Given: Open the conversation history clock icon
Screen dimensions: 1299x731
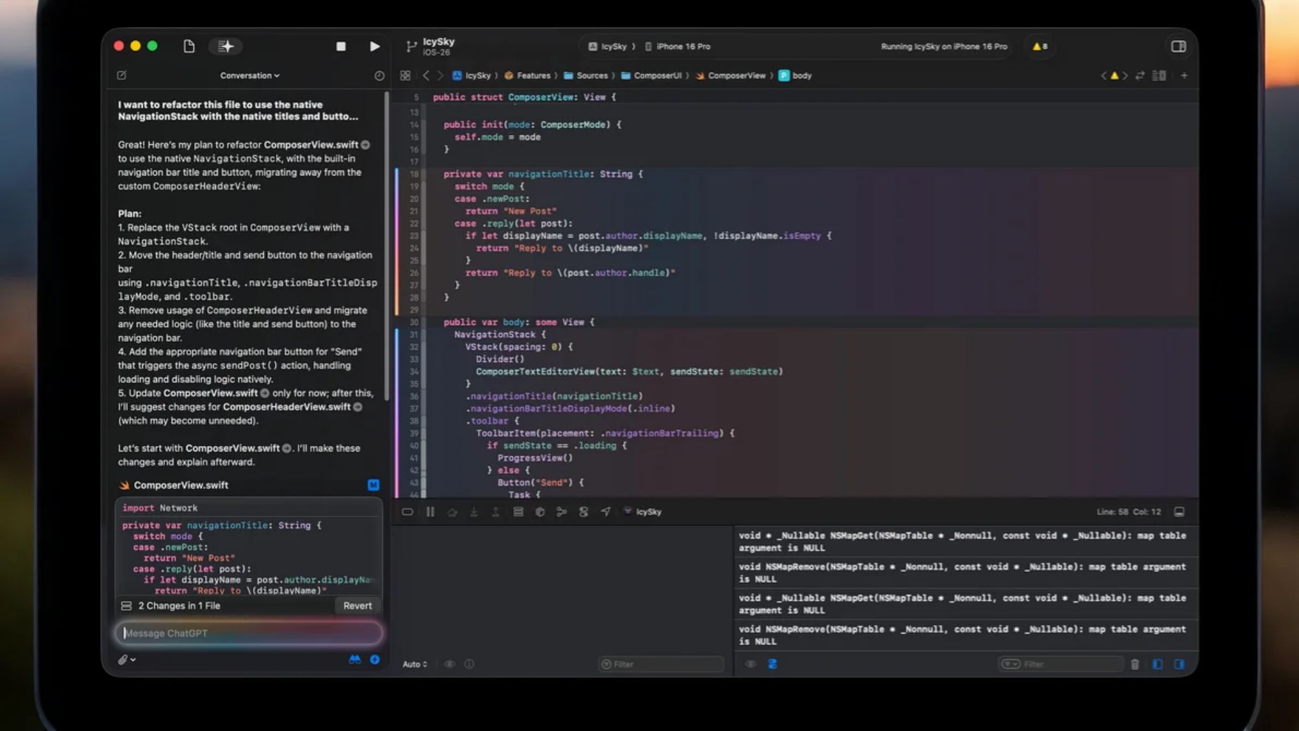Looking at the screenshot, I should (379, 76).
